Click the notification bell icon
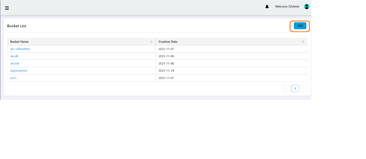Image resolution: width=366 pixels, height=159 pixels. tap(267, 7)
